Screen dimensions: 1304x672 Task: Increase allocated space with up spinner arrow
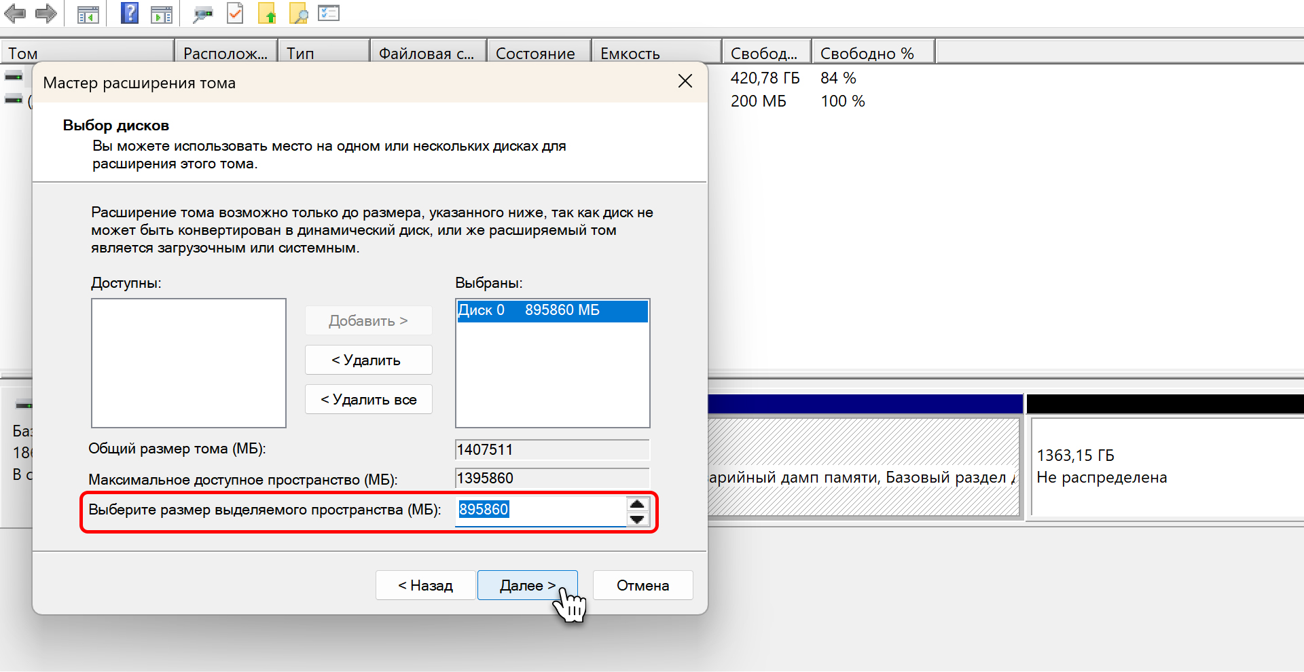coord(637,504)
